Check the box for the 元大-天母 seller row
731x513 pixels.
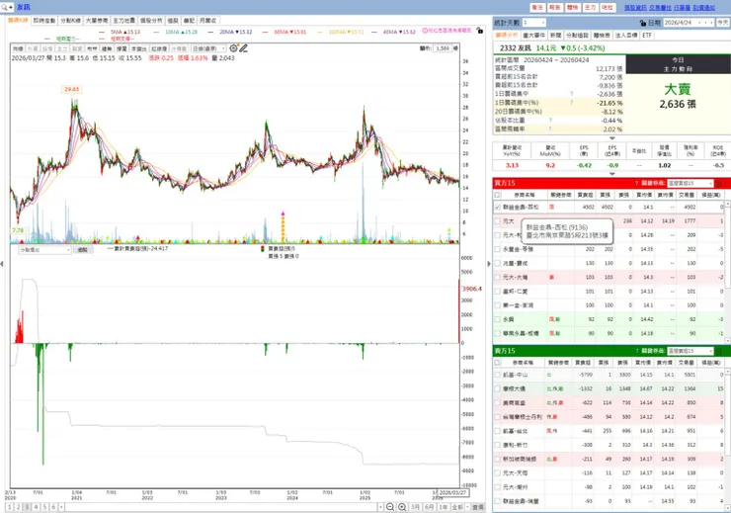point(498,472)
